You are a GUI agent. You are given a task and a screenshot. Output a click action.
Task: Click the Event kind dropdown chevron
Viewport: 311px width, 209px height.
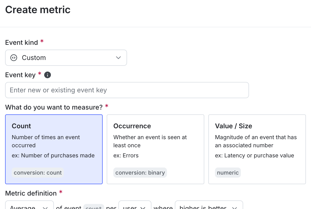pyautogui.click(x=118, y=58)
